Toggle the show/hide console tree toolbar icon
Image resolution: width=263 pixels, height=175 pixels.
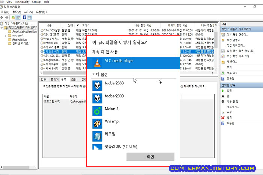(18, 17)
